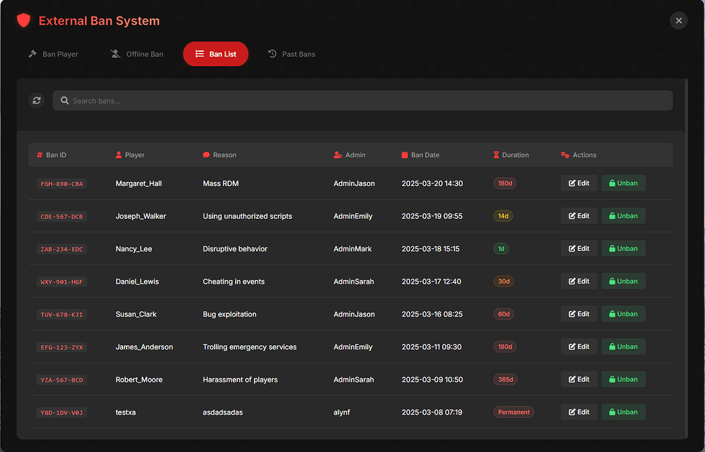Edit the ban for Margaret_Hall
The height and width of the screenshot is (452, 705).
(x=578, y=183)
